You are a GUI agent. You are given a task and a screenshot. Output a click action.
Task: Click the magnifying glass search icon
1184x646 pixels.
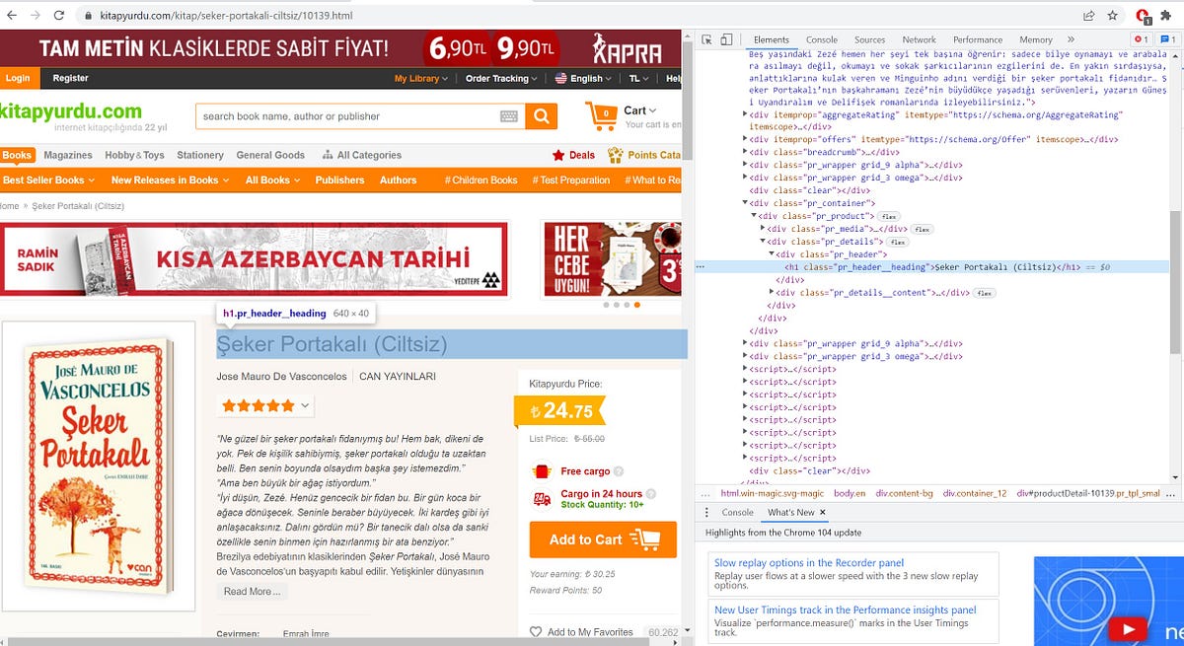pos(541,114)
